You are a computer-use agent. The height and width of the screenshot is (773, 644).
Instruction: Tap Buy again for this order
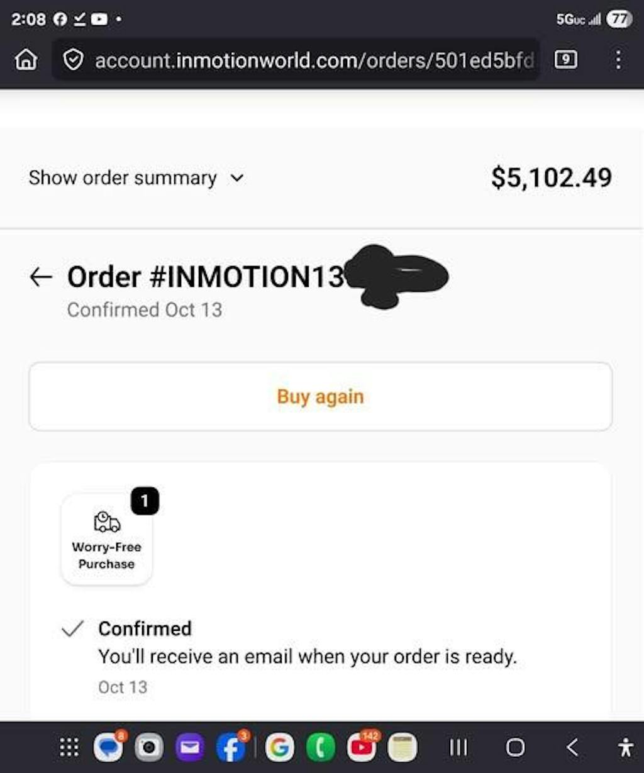coord(320,396)
